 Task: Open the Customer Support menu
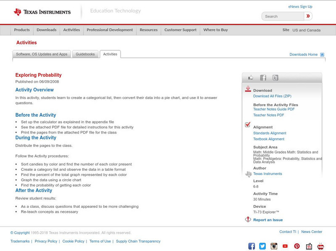point(181,30)
